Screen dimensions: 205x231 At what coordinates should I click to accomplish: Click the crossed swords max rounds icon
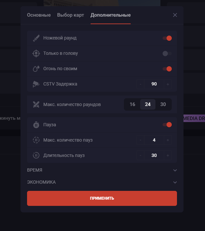pyautogui.click(x=36, y=105)
